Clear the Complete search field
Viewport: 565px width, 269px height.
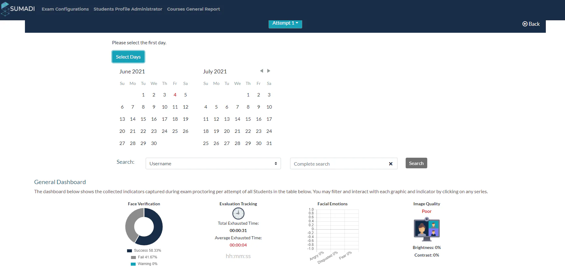(x=391, y=164)
